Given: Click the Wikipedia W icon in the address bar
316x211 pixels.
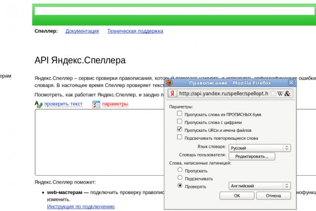Looking at the screenshot, I should 281,93.
